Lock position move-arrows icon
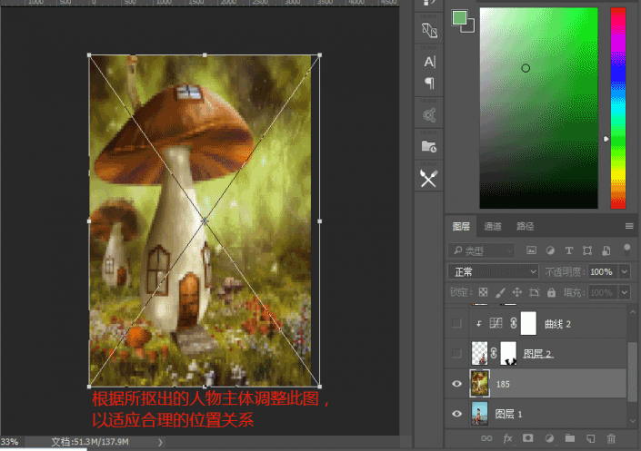 pos(517,292)
